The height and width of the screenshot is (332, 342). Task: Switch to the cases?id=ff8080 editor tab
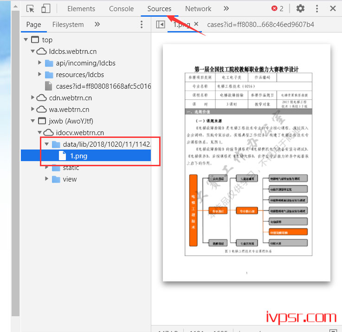click(x=260, y=25)
